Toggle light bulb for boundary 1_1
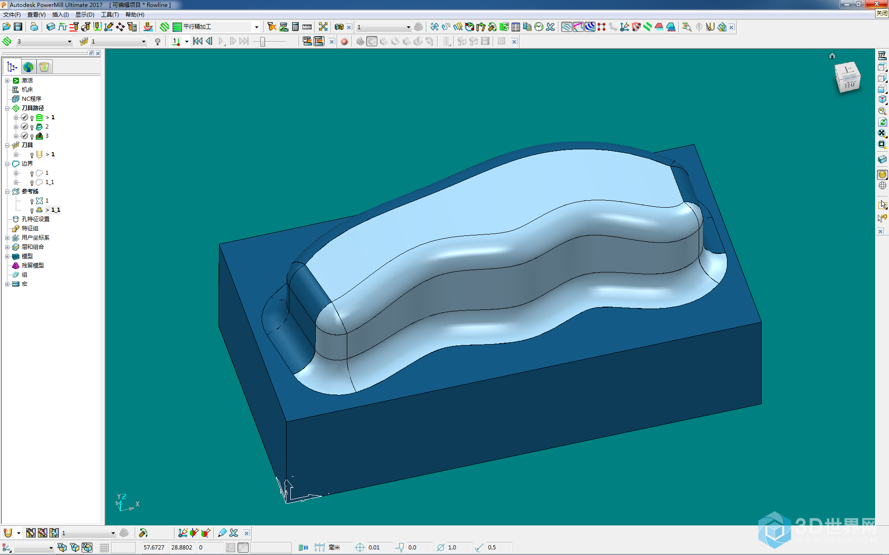 [32, 183]
